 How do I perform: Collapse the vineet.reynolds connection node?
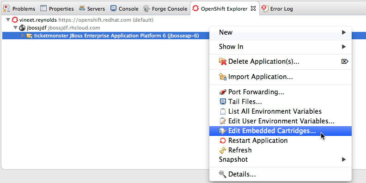[x=8, y=20]
